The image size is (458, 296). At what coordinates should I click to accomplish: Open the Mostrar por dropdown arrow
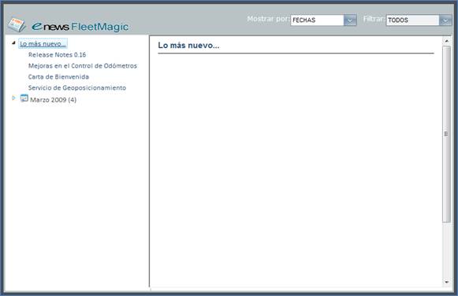coord(350,20)
